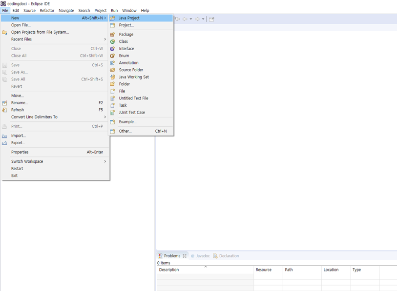Click the Package icon in submenu
The image size is (397, 291).
112,35
